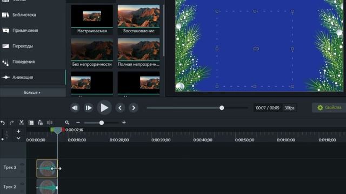Click the canvas center anchor handle

pos(256,49)
